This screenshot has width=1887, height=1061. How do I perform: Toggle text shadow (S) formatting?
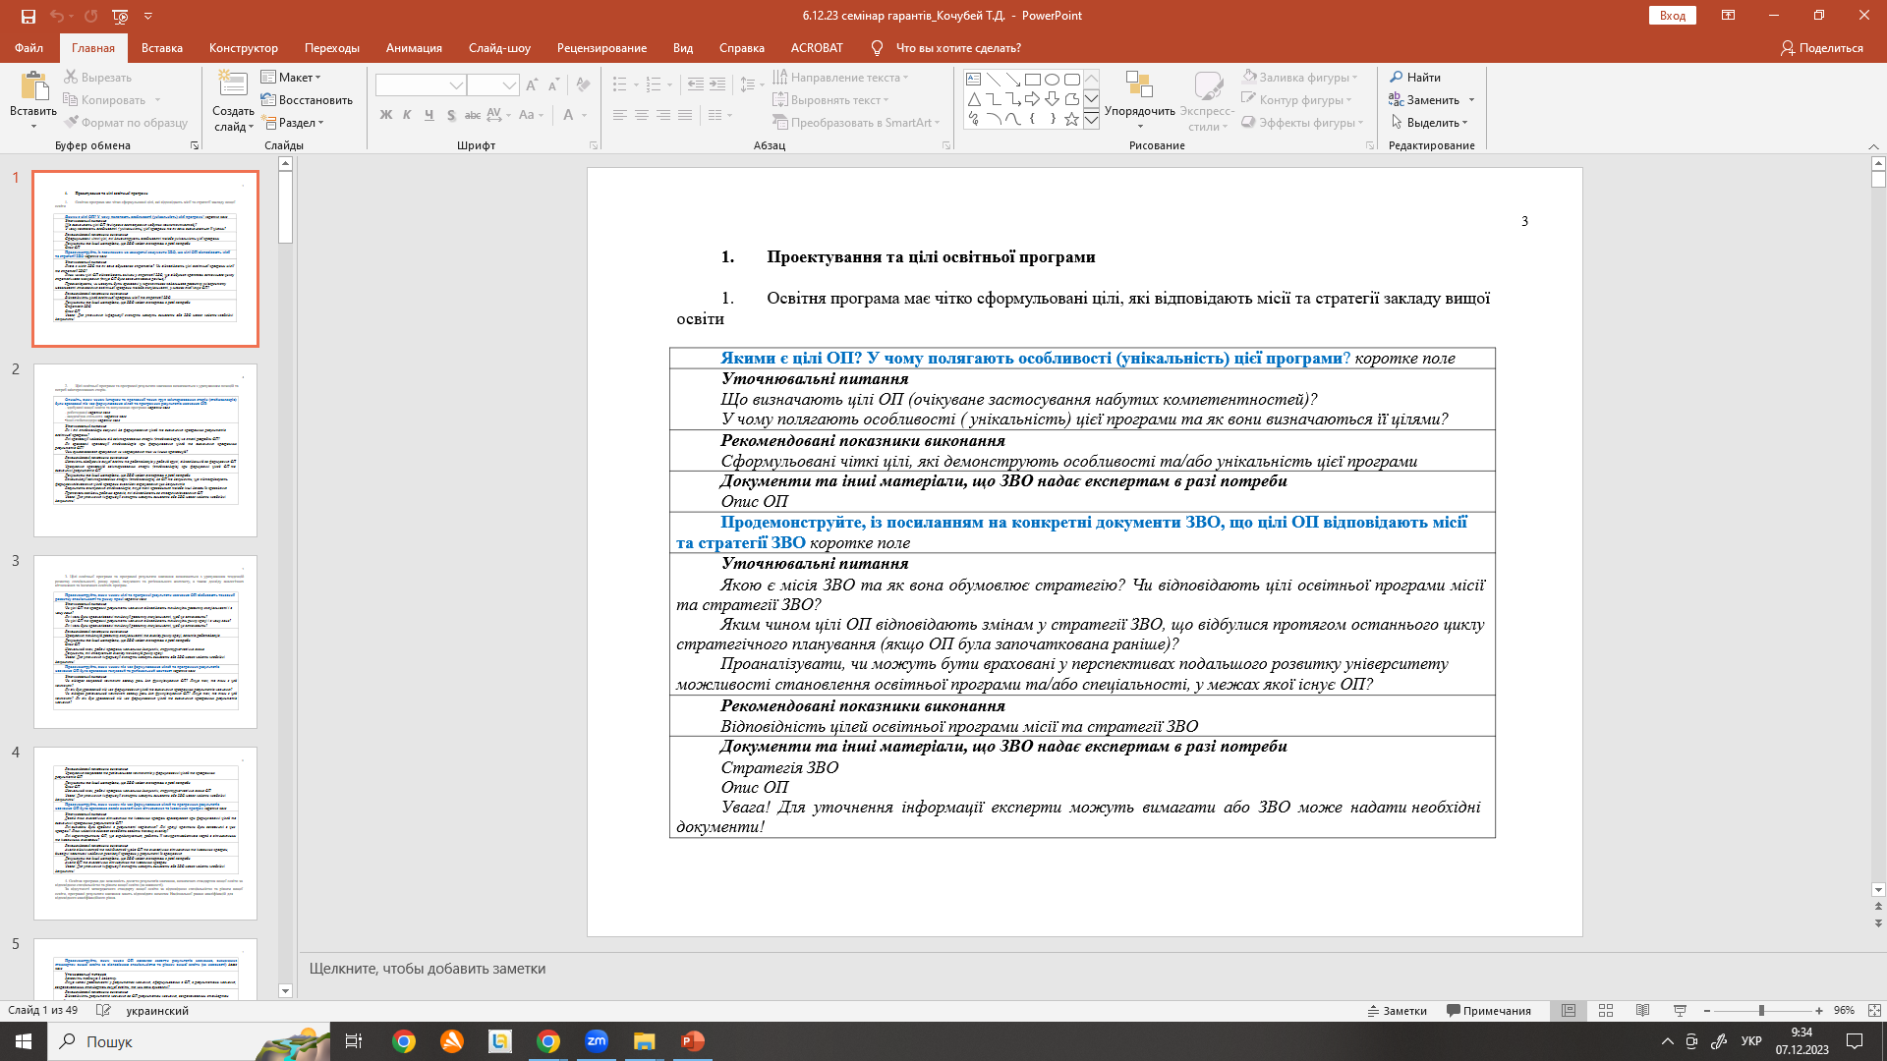(450, 115)
